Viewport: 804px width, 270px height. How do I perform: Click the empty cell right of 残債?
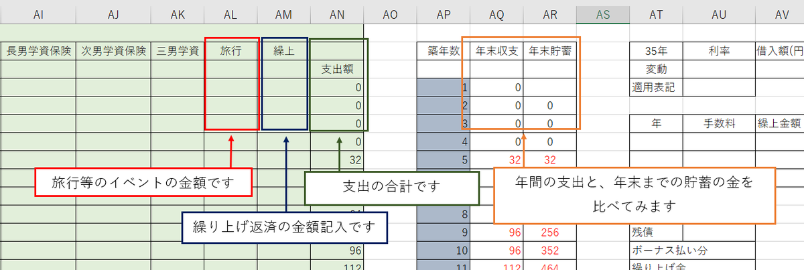pyautogui.click(x=720, y=232)
